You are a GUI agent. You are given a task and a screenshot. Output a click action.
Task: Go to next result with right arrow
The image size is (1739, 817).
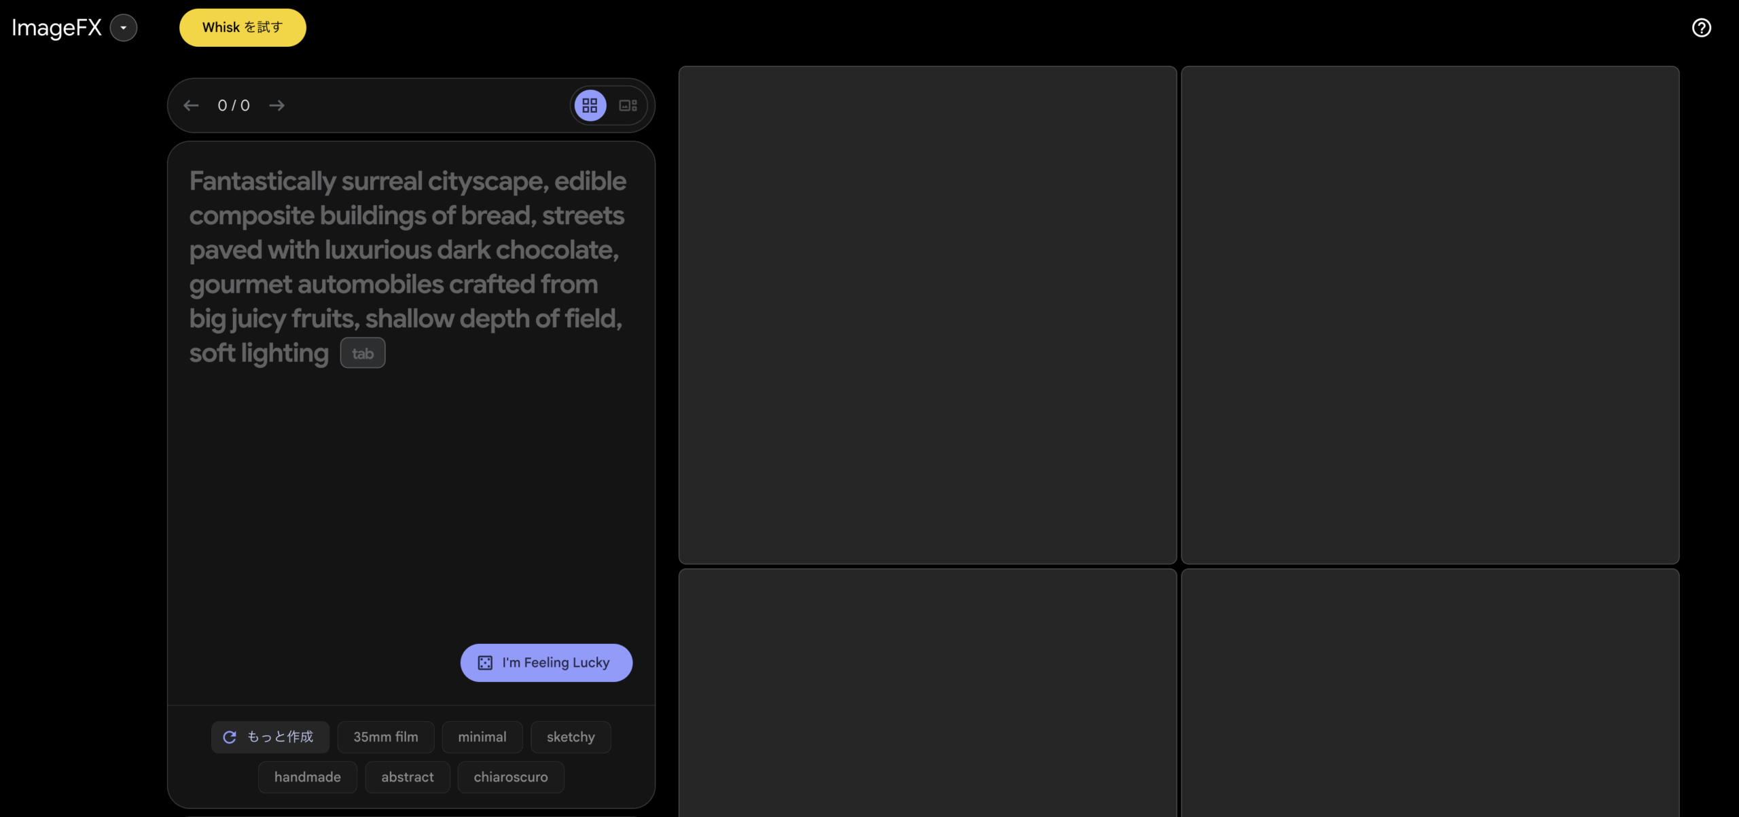point(276,105)
